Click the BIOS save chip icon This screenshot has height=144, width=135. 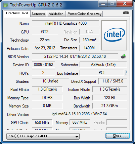123,56
